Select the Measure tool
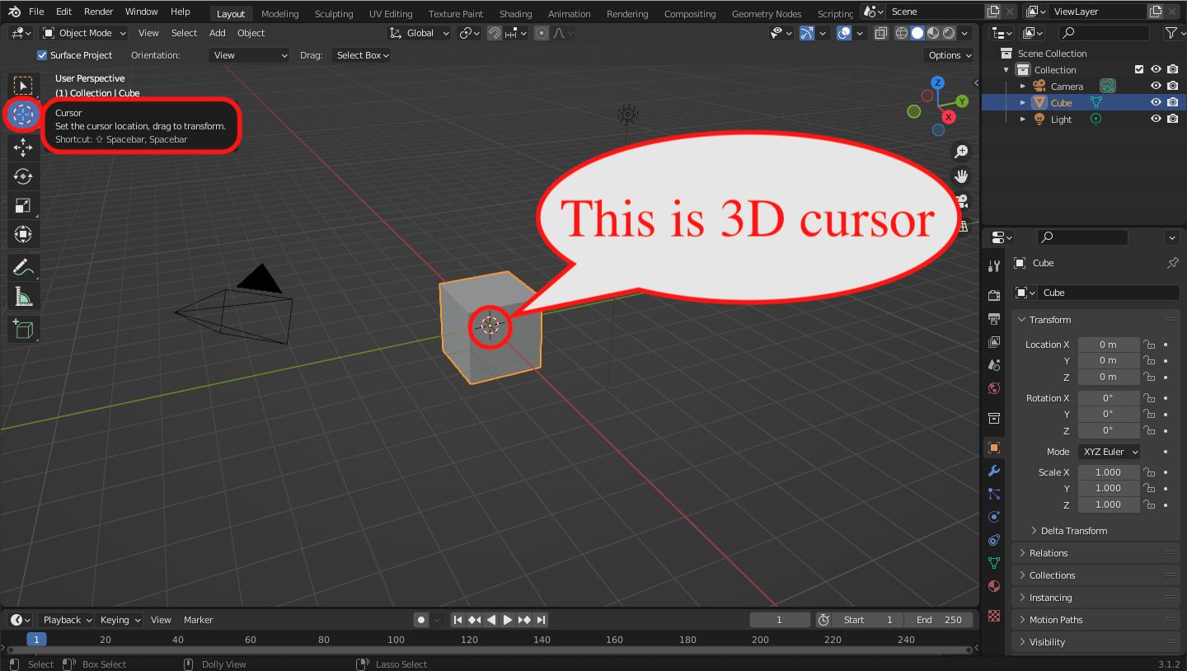This screenshot has width=1187, height=671. 23,296
